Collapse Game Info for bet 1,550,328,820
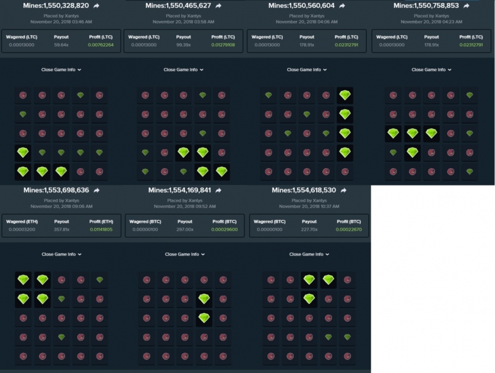Screen dimensions: 495x373 click(x=61, y=70)
